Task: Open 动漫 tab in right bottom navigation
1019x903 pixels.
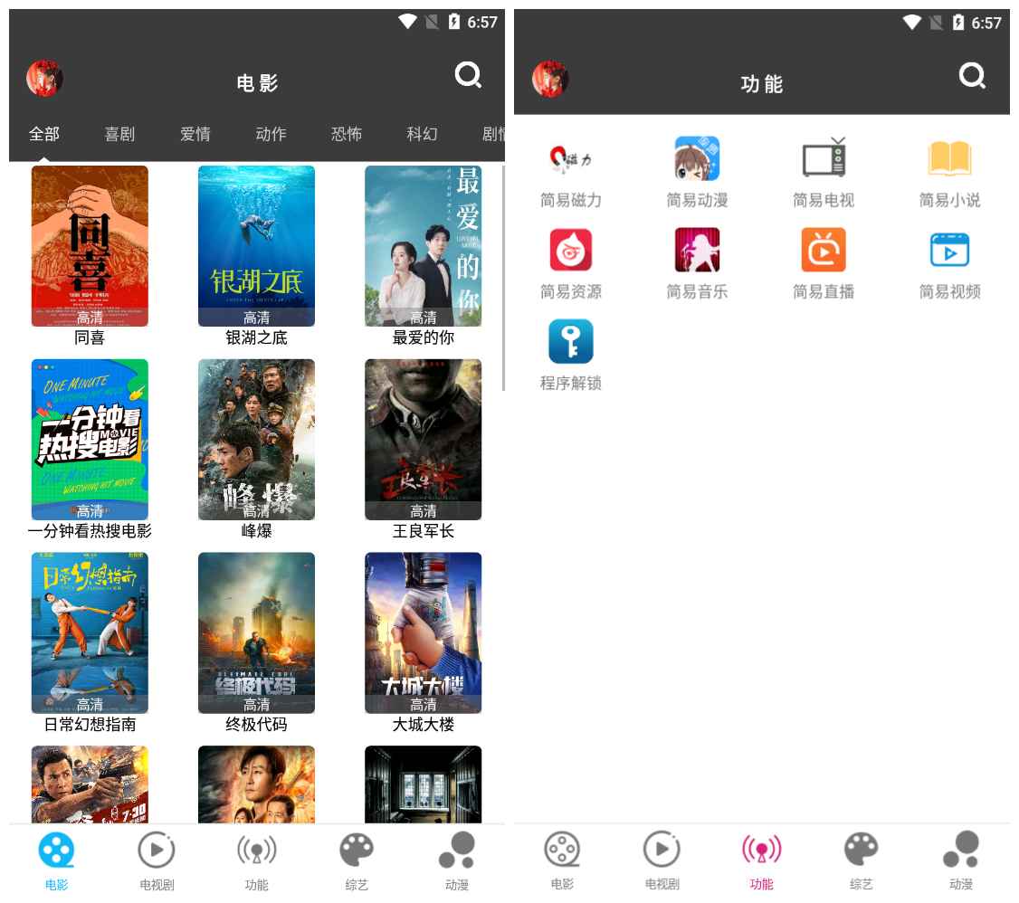Action: tap(960, 860)
